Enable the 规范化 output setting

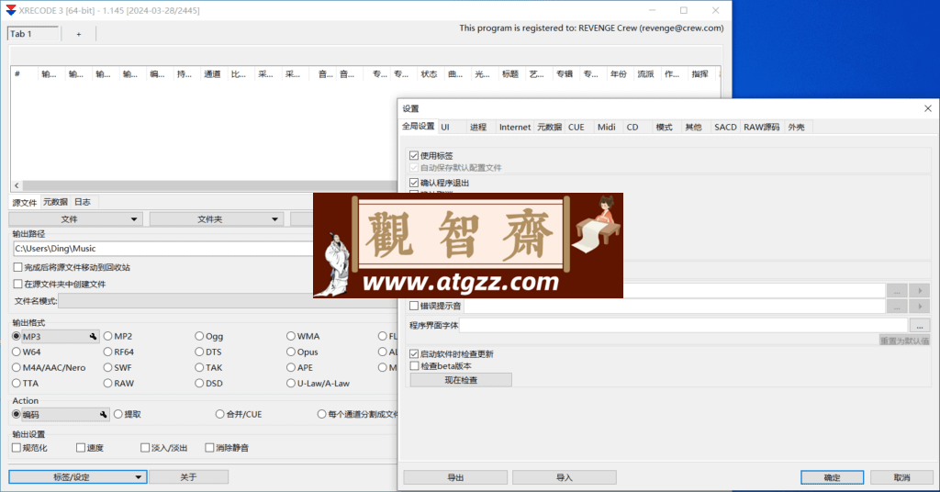[x=17, y=448]
